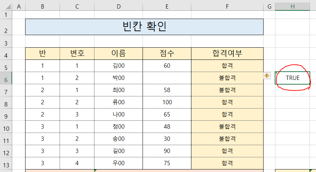Select column E header

coord(167,7)
